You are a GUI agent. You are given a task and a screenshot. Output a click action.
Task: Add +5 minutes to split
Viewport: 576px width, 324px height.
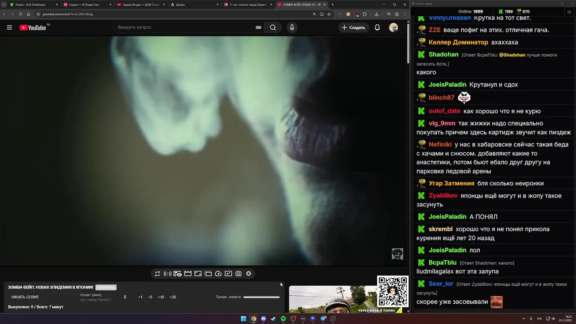150,297
